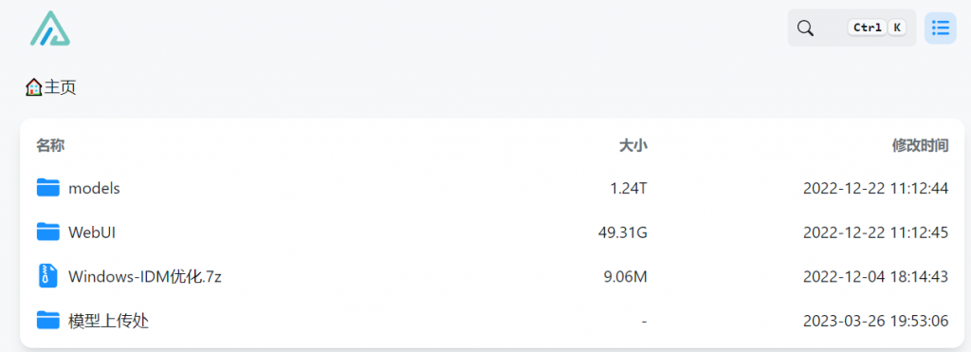Image resolution: width=971 pixels, height=352 pixels.
Task: Click the Ctrl K shortcut search box
Action: 852,28
